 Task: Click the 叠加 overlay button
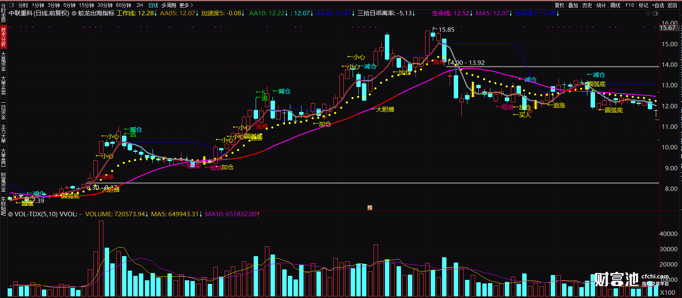[573, 5]
